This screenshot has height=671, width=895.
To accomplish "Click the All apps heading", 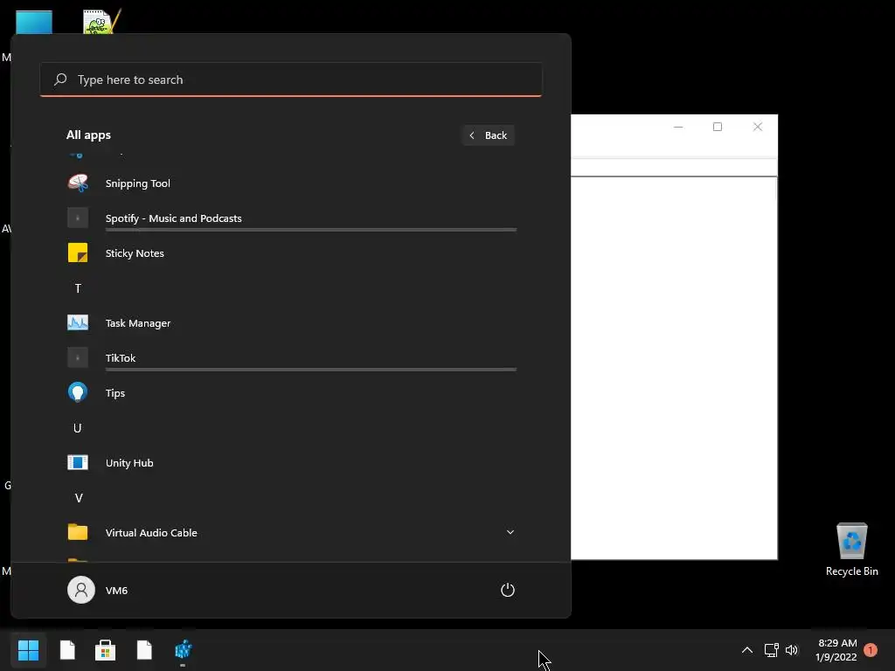I will [88, 135].
